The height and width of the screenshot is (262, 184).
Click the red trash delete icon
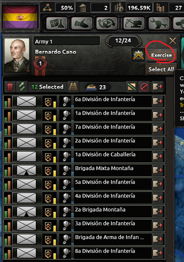click(x=10, y=87)
